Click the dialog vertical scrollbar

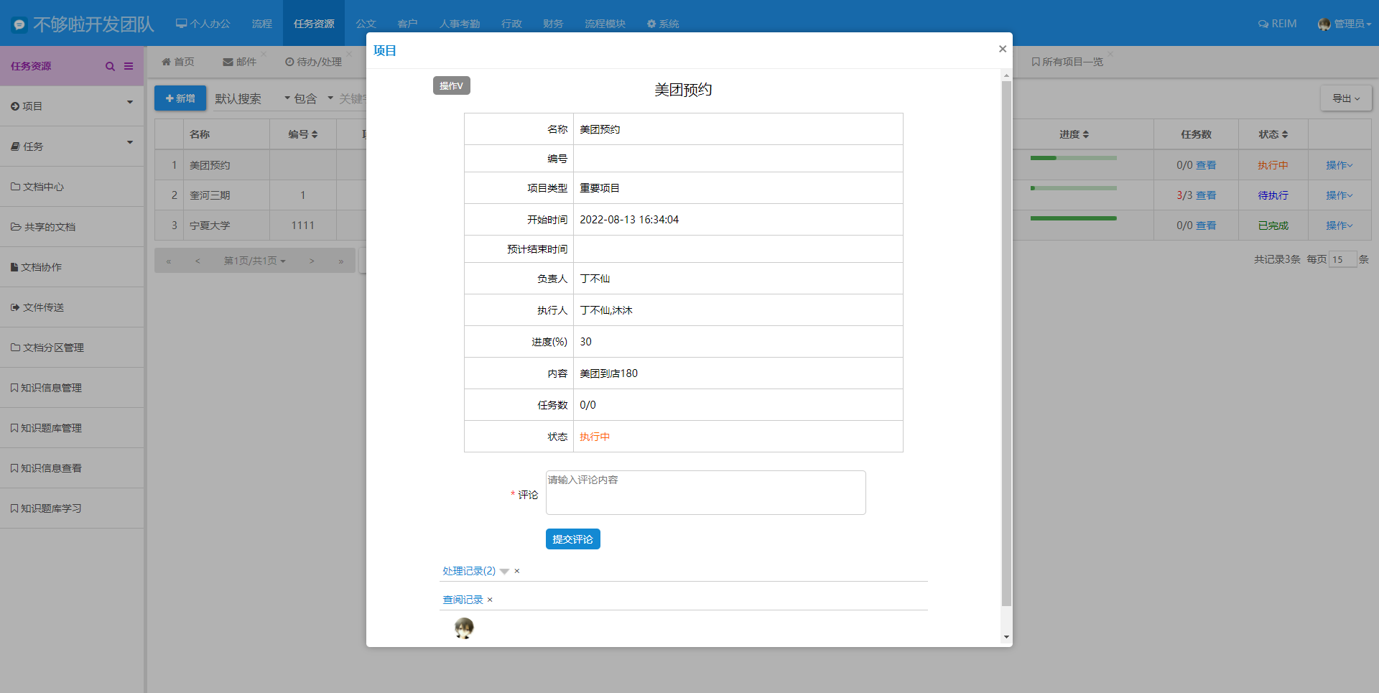[x=1006, y=343]
